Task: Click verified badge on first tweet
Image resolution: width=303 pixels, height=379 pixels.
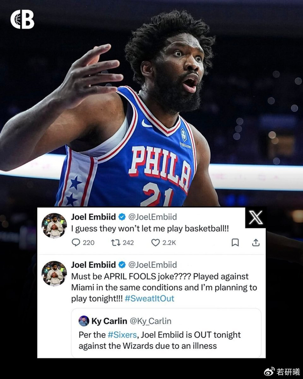Action: point(122,217)
